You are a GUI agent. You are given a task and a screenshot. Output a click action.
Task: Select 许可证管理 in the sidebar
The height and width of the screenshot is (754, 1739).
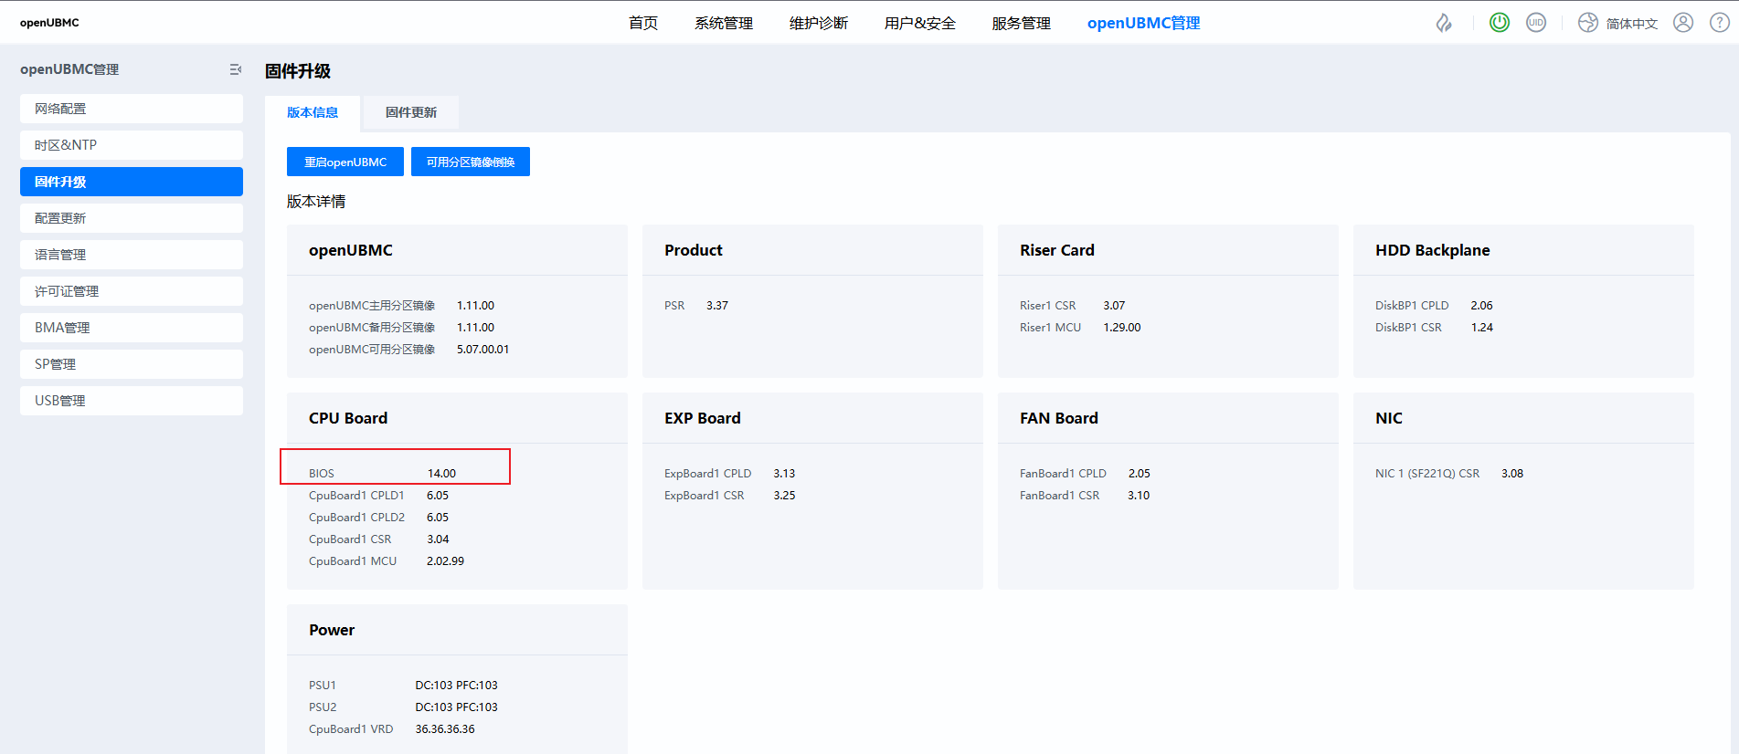tap(131, 291)
